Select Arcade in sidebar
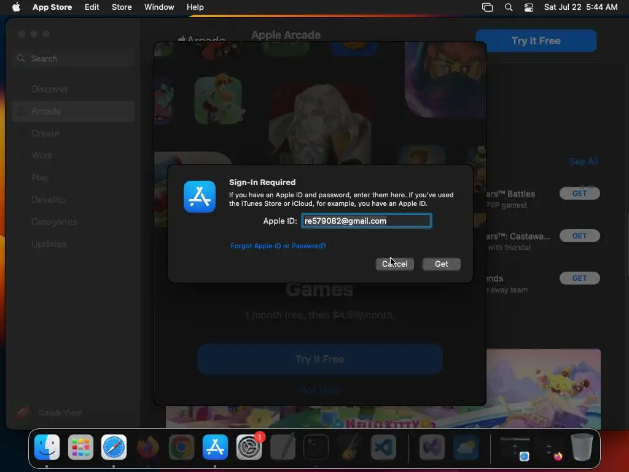 (x=74, y=111)
